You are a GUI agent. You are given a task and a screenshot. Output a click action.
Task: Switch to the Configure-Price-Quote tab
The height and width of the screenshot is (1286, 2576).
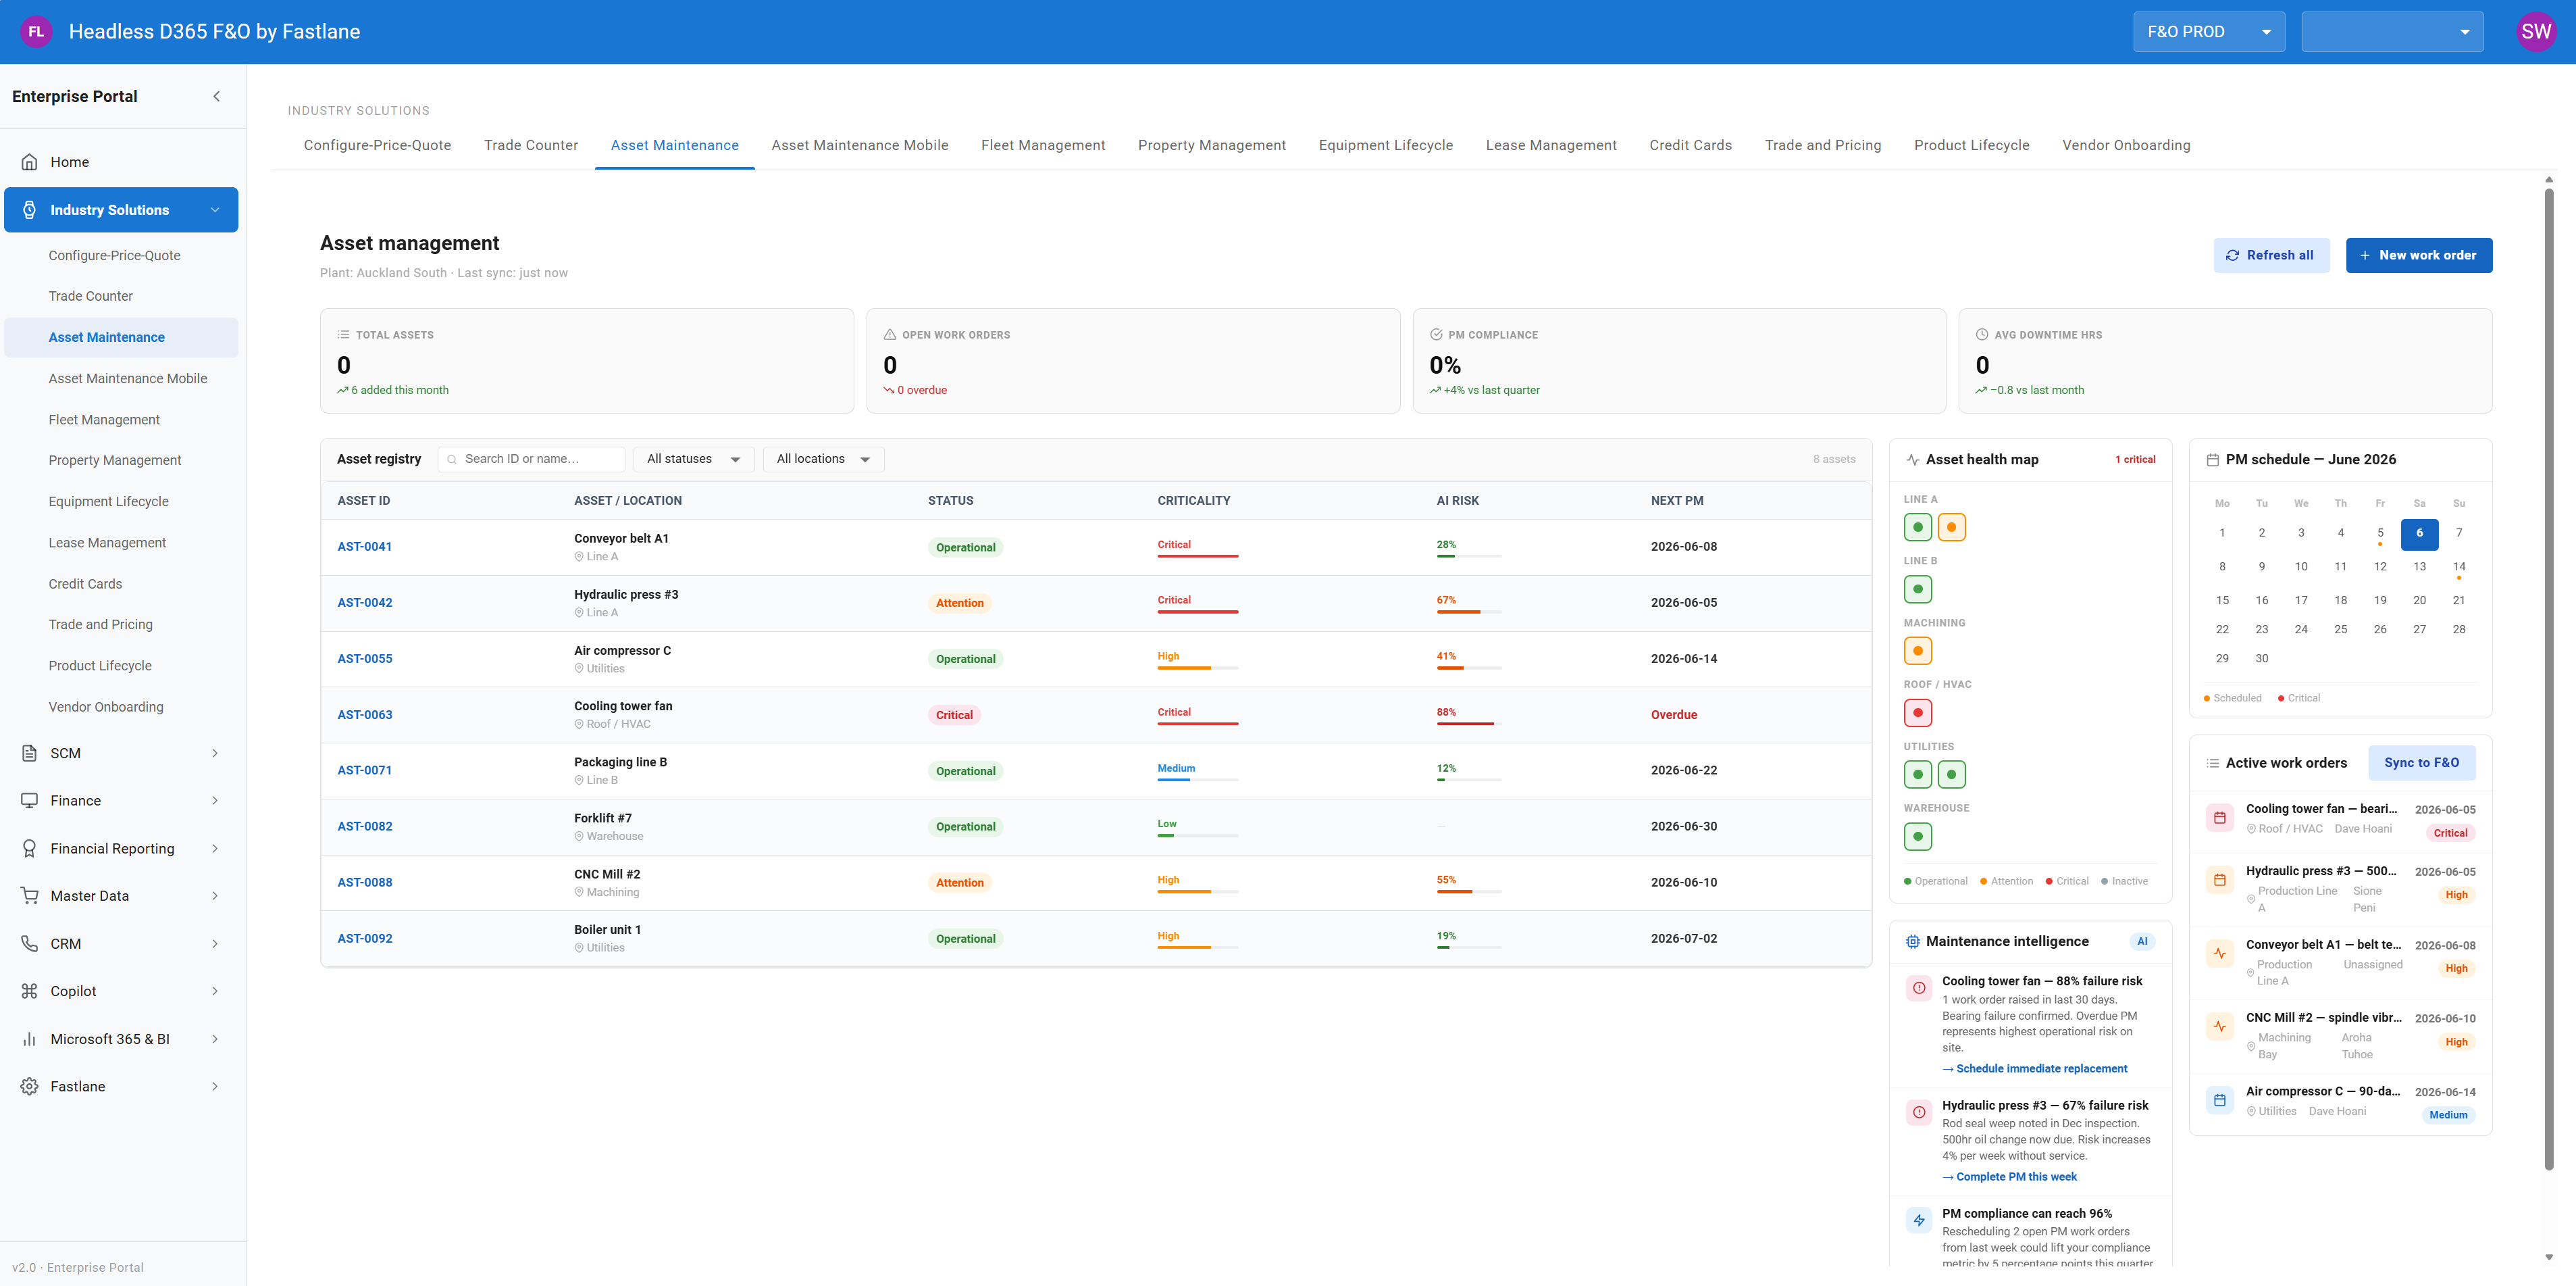(x=377, y=145)
